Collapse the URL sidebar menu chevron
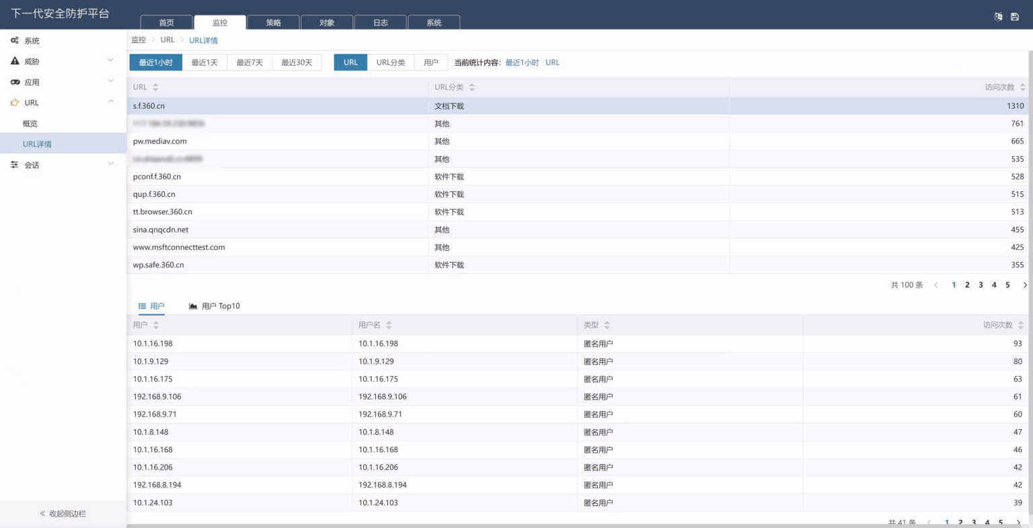1033x528 pixels. point(110,102)
